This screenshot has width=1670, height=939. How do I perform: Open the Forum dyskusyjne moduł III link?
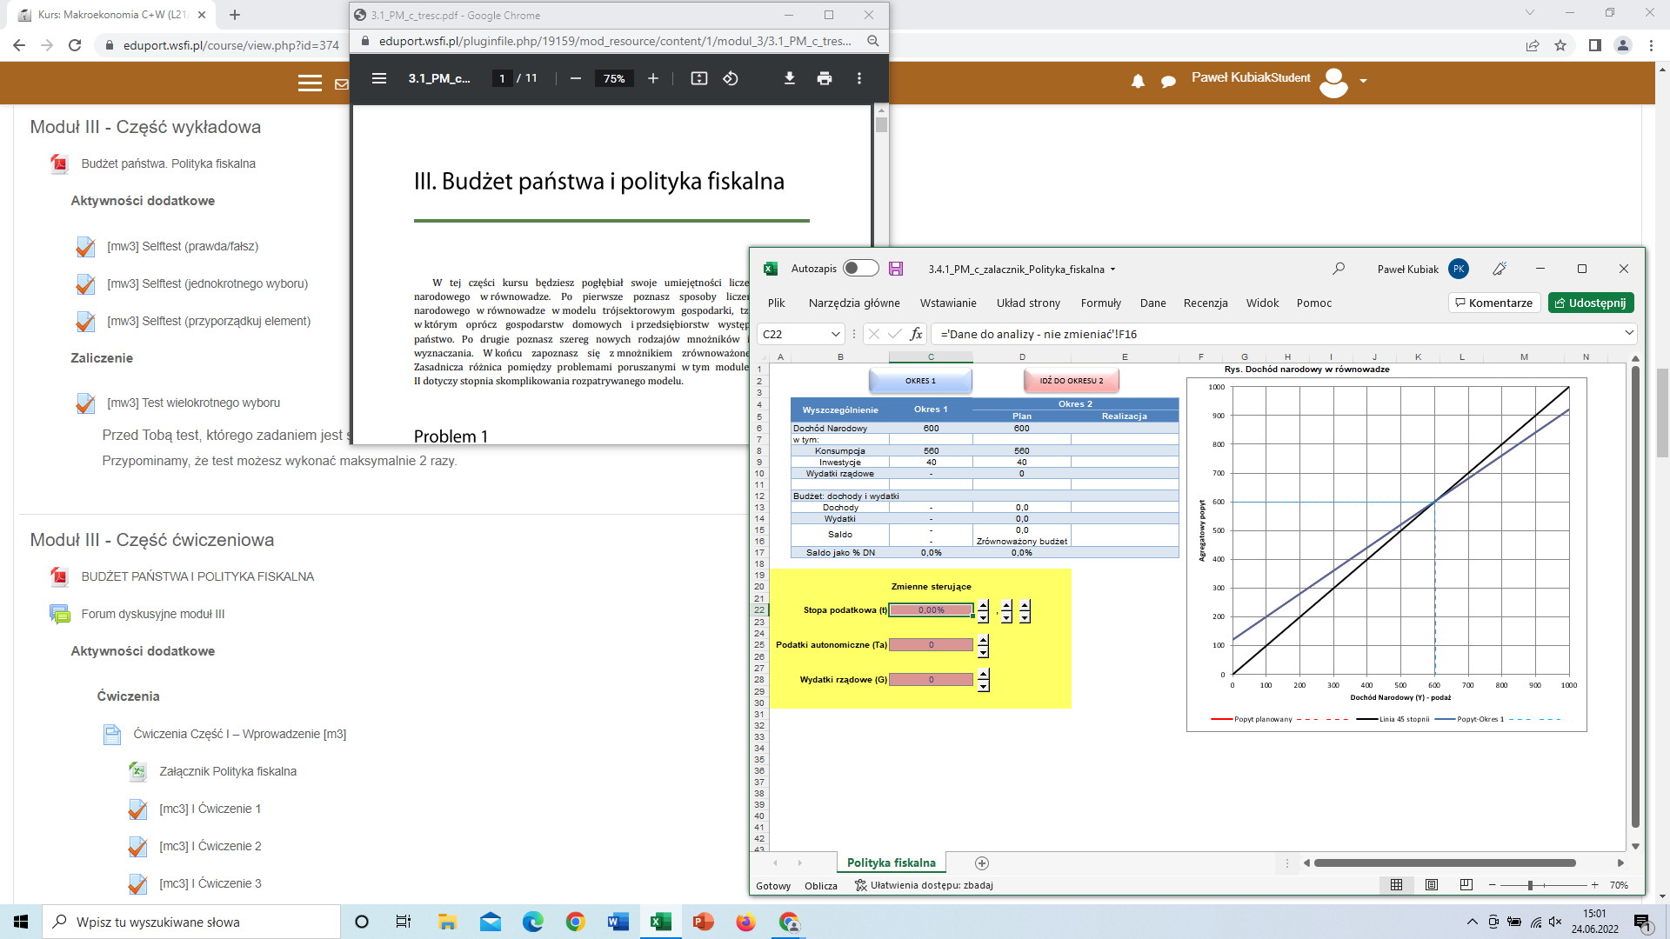pos(153,614)
